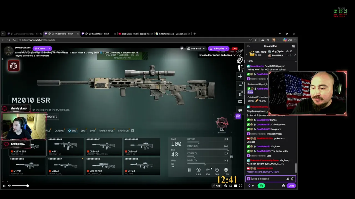
Task: Choose the M123K Warfighter weapon card
Action: [x=27, y=166]
